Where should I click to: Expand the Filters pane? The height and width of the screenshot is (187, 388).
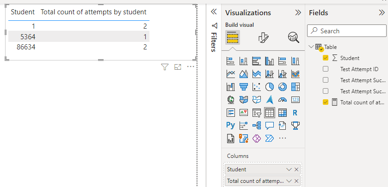[214, 12]
